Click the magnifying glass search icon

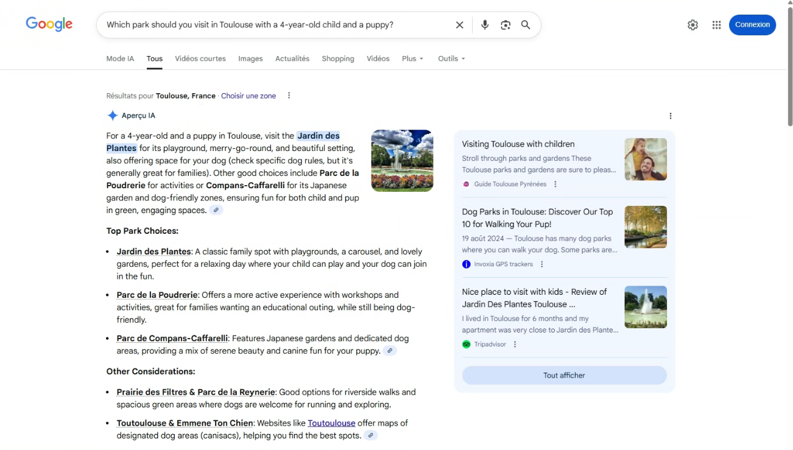(x=526, y=25)
